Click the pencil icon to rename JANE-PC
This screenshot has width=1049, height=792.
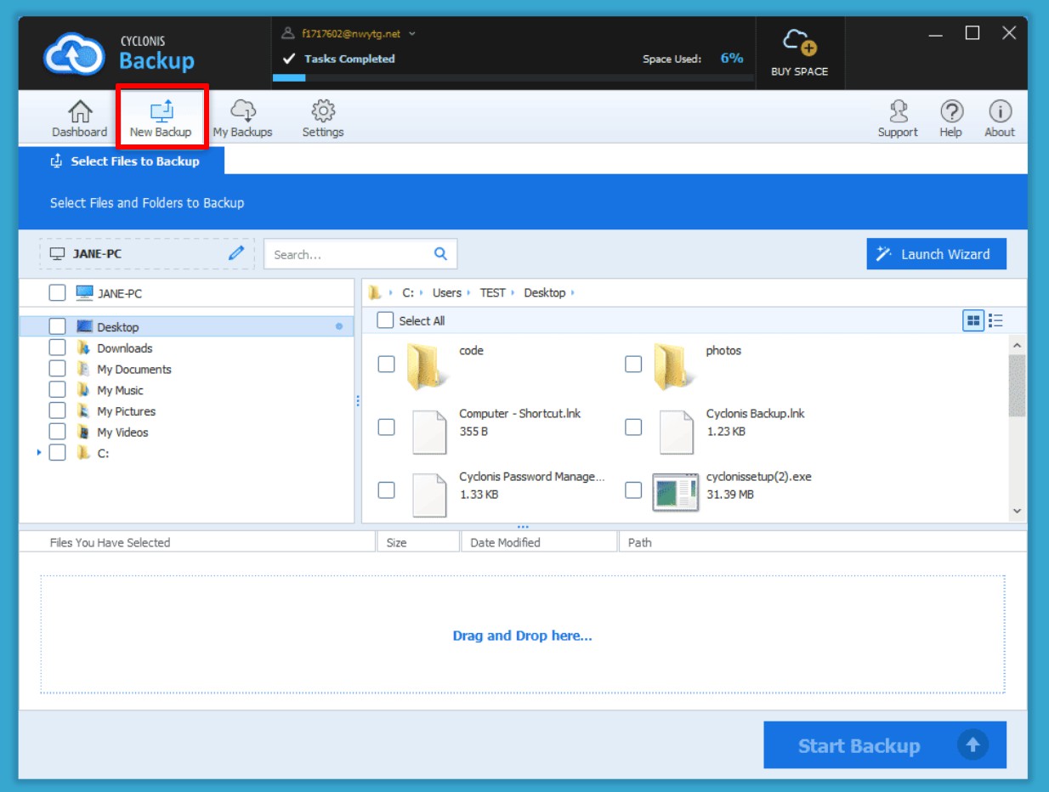pos(236,253)
